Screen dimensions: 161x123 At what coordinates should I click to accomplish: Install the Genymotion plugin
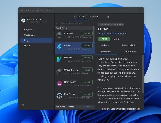[x=87, y=82]
